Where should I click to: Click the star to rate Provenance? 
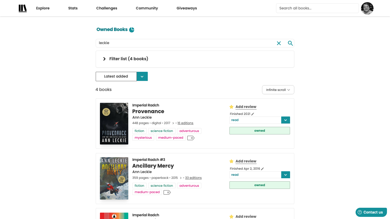click(x=231, y=107)
